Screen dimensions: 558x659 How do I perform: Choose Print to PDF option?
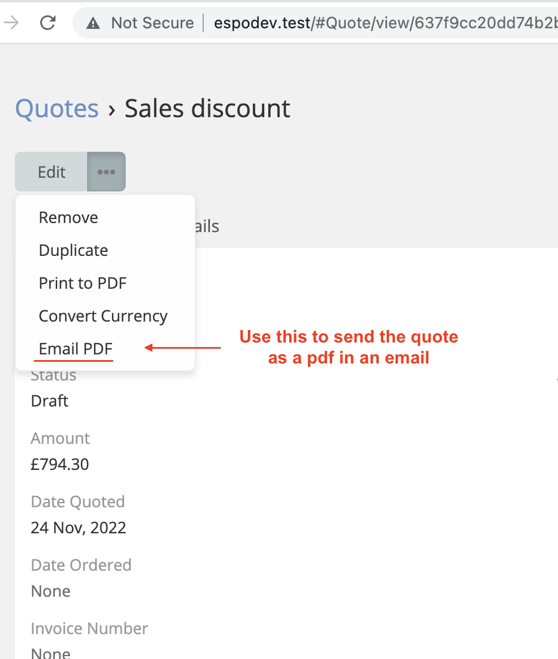coord(83,283)
